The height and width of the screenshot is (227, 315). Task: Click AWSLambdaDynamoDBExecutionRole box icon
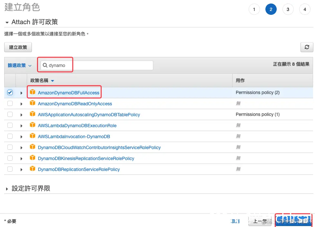tap(33, 125)
